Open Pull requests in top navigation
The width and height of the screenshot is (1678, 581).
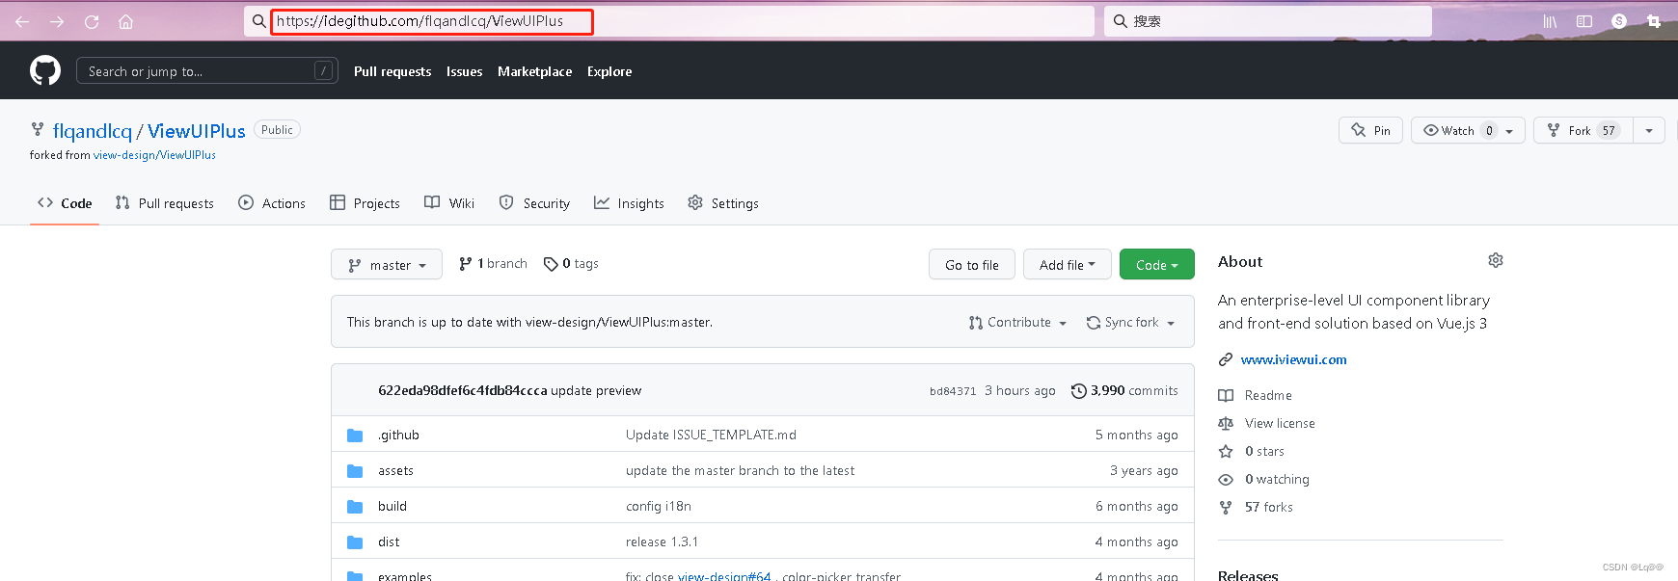[392, 71]
